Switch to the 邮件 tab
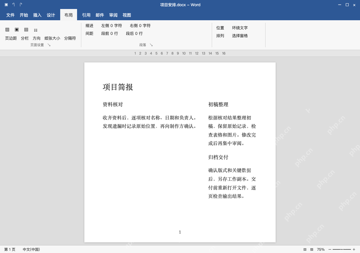This screenshot has width=360, height=253. [x=100, y=15]
